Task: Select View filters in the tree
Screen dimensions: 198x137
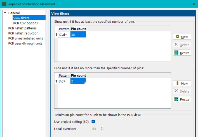Action: pos(21,18)
